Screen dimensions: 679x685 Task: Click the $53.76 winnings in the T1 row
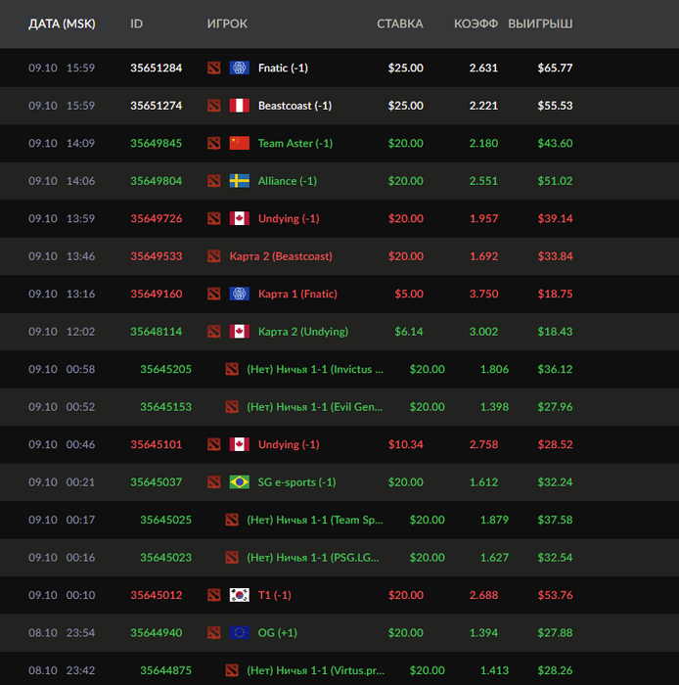555,595
